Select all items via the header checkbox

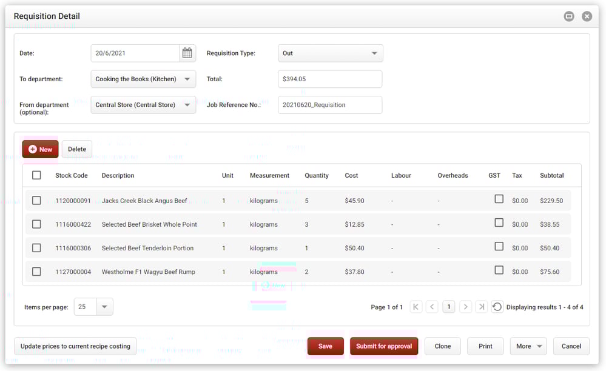coord(36,175)
